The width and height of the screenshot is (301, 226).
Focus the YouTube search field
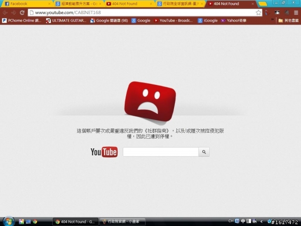[161, 152]
